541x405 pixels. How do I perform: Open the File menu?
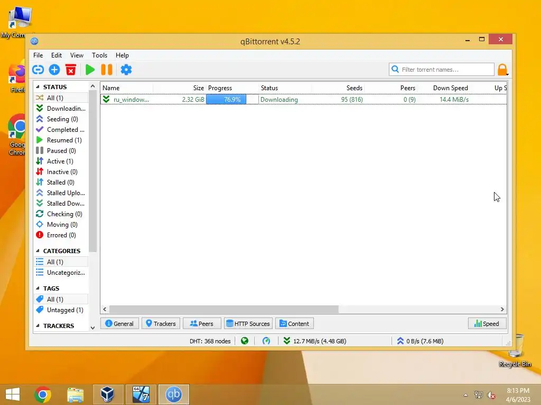[38, 55]
